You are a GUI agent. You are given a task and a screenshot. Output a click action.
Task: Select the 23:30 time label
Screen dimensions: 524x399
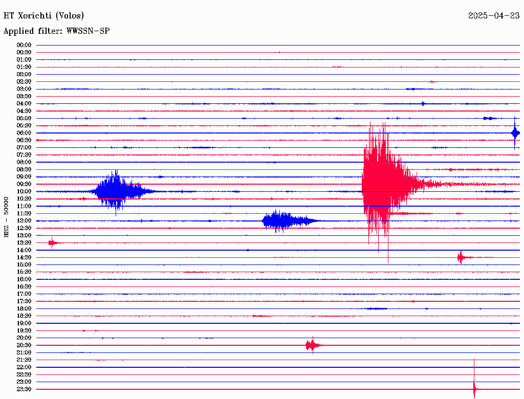click(x=24, y=389)
